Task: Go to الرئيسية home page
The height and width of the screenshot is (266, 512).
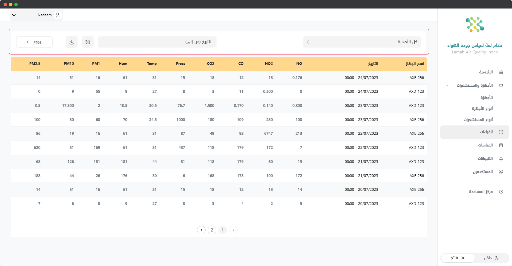Action: click(x=486, y=72)
